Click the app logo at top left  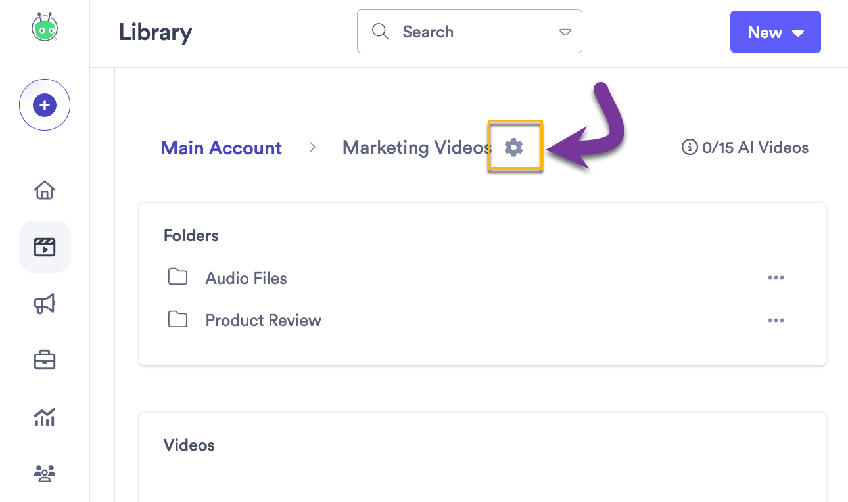pos(44,28)
